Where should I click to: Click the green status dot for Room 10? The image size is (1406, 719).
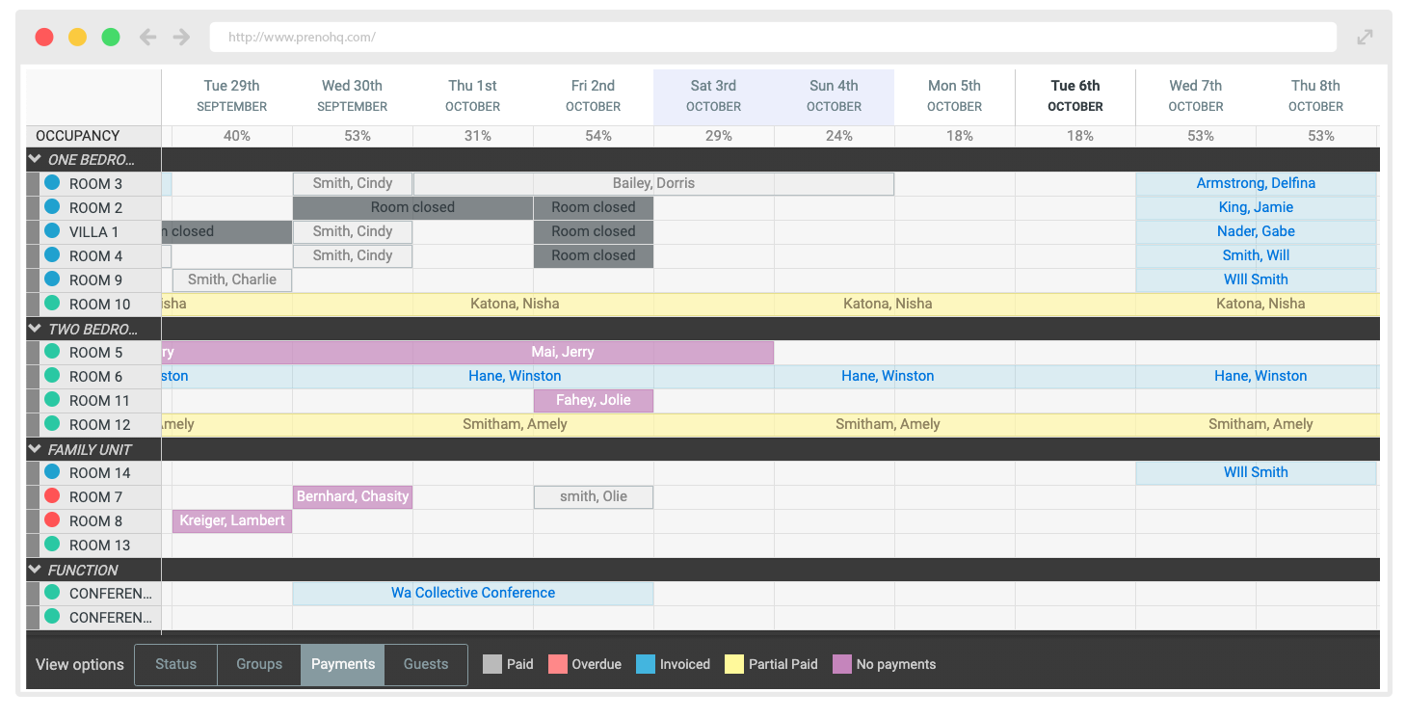point(52,304)
